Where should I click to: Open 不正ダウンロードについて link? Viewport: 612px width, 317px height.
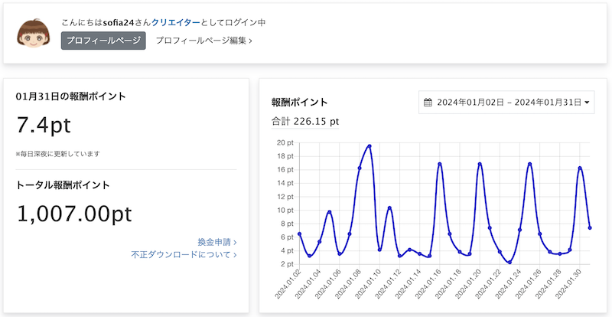tap(184, 255)
